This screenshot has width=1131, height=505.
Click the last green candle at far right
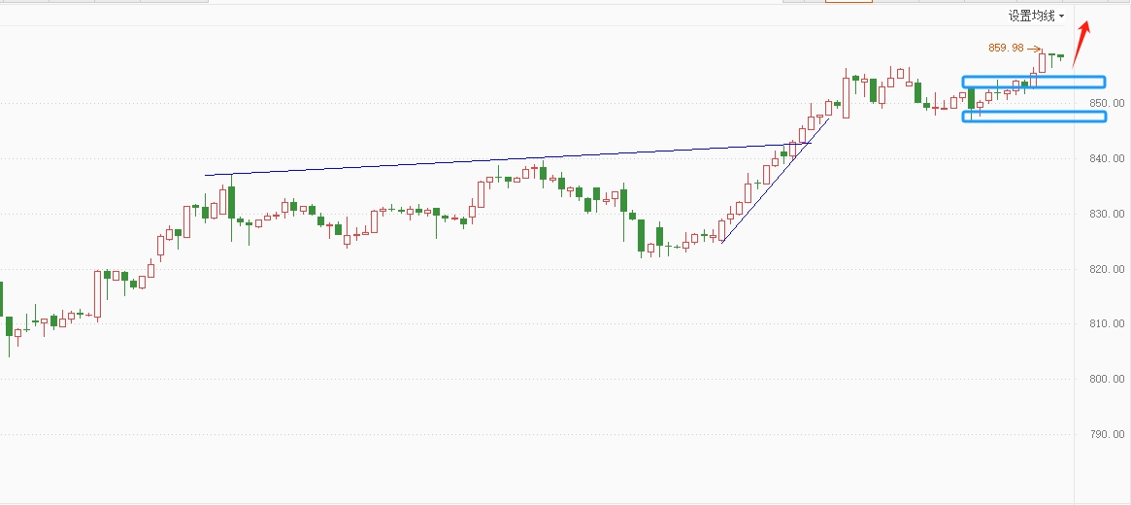point(1060,56)
